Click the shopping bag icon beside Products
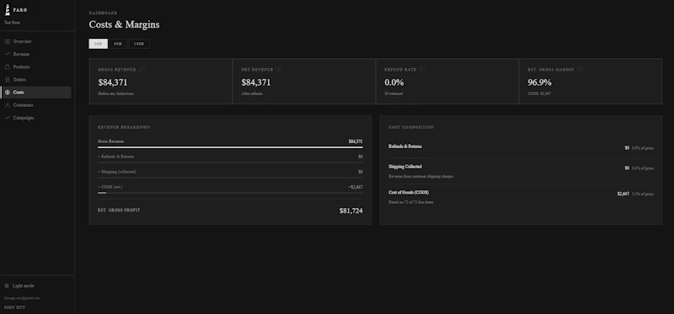Screen dimensions: 674x314 (x=8, y=67)
